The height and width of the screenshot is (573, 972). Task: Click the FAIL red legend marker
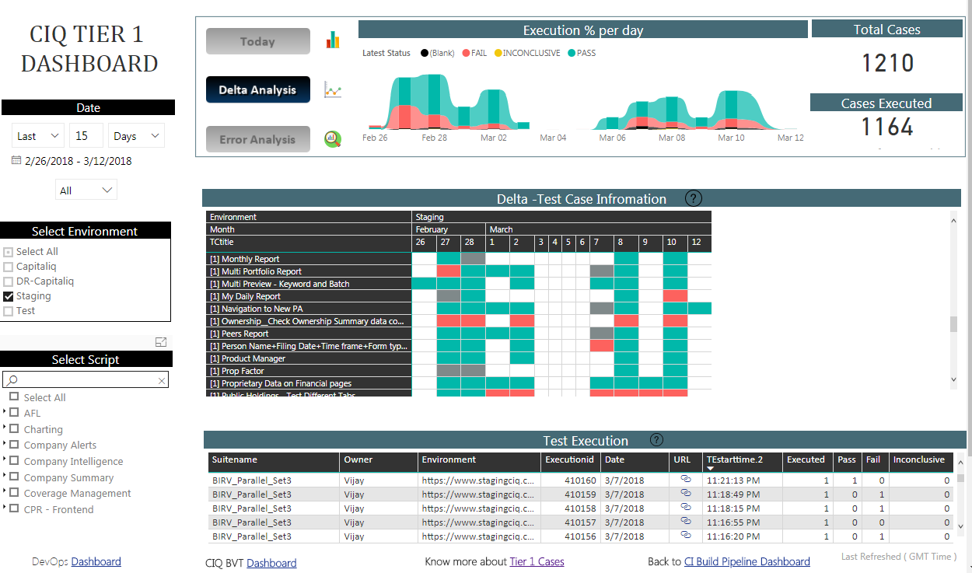(466, 54)
